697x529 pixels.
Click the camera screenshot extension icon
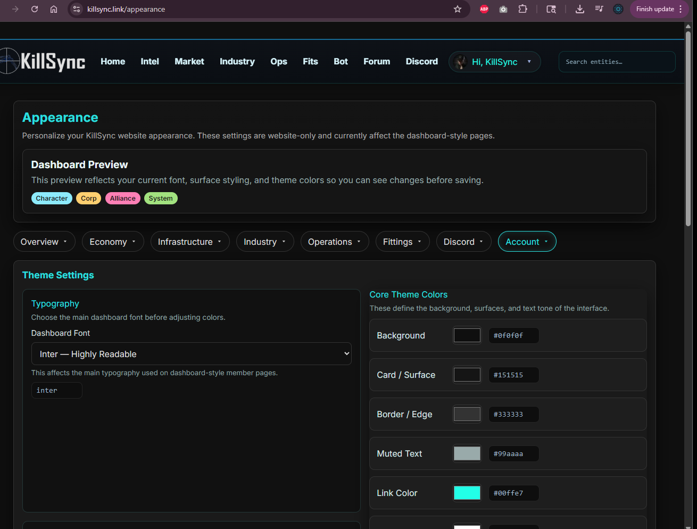coord(503,9)
